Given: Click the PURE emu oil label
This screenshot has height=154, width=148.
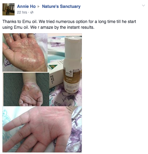Looking at the screenshot, I should tap(71, 80).
